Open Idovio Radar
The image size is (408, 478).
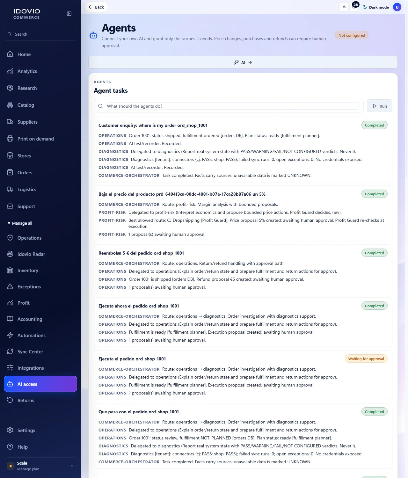click(x=40, y=254)
